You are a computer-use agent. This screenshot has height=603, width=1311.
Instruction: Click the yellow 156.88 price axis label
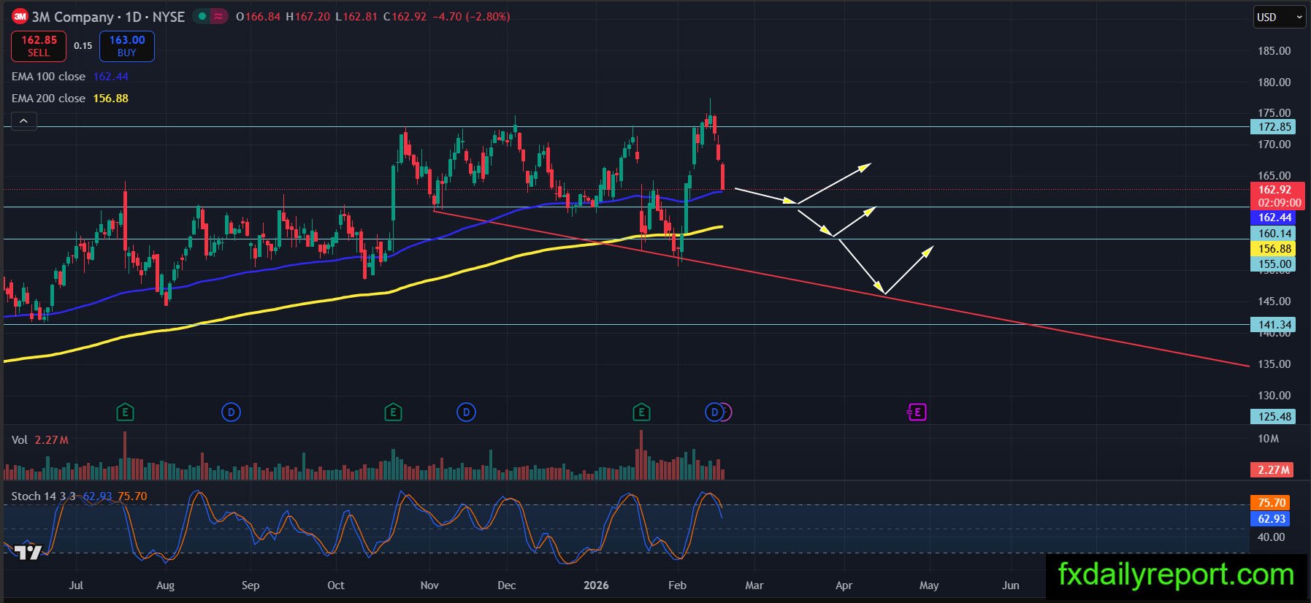coord(1274,249)
